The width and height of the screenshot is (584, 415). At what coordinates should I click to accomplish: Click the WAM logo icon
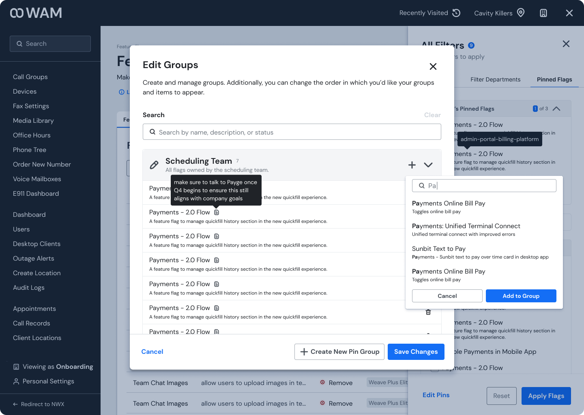(x=17, y=13)
